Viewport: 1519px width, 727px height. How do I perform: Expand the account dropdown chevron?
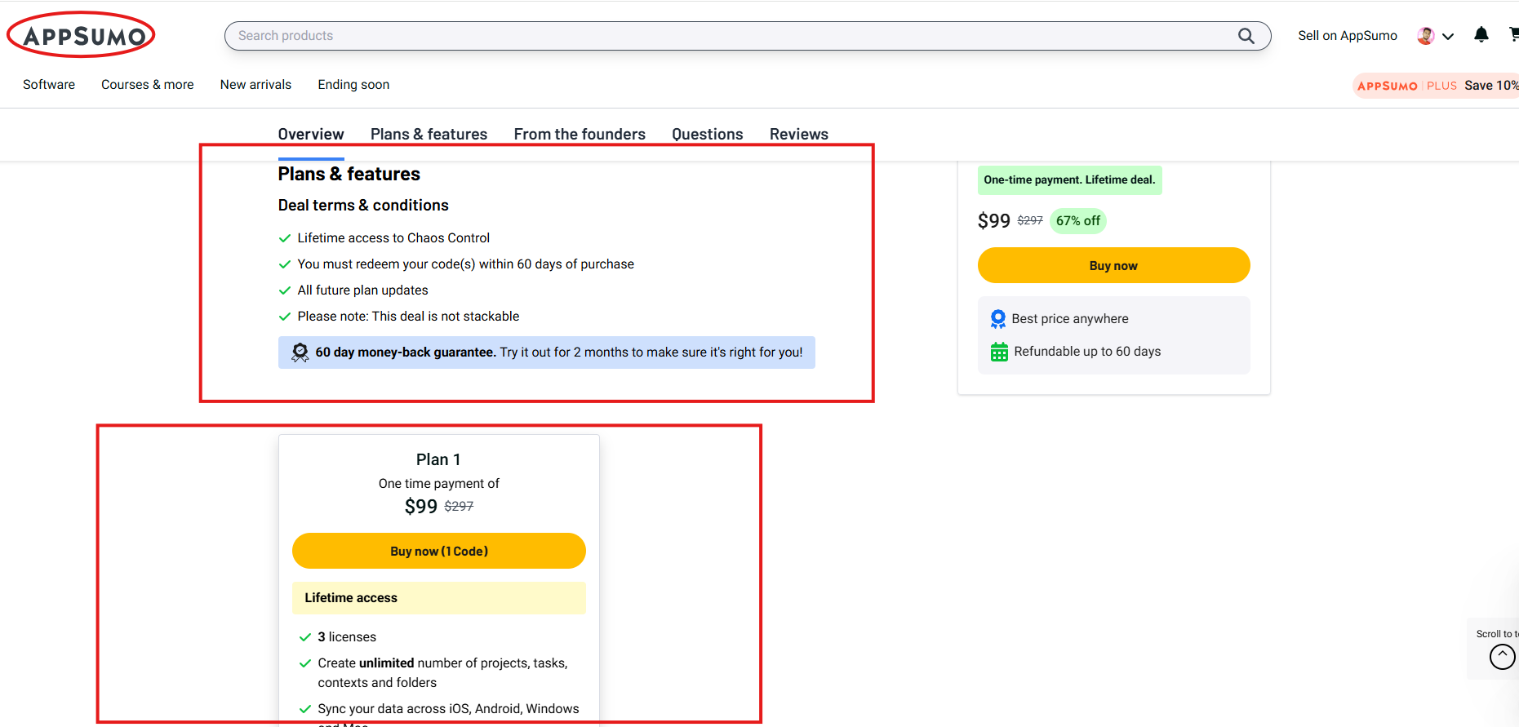pos(1448,37)
